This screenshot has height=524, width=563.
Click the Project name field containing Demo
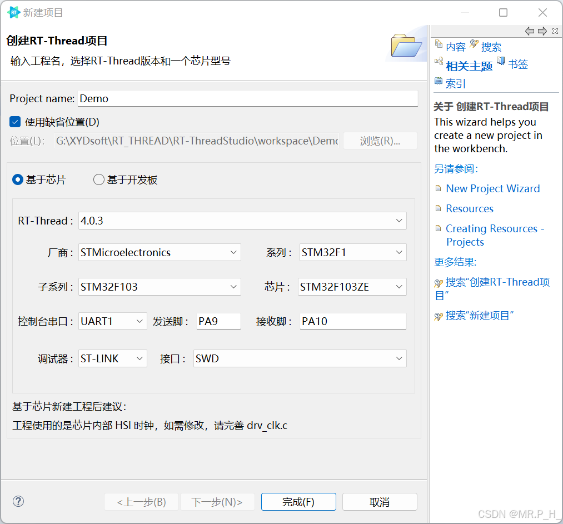pos(248,98)
